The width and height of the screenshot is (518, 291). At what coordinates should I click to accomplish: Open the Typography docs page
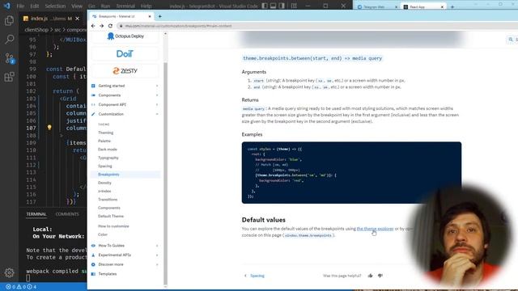coord(108,158)
